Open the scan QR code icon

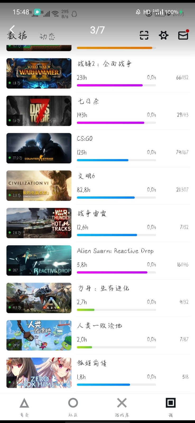pyautogui.click(x=144, y=35)
